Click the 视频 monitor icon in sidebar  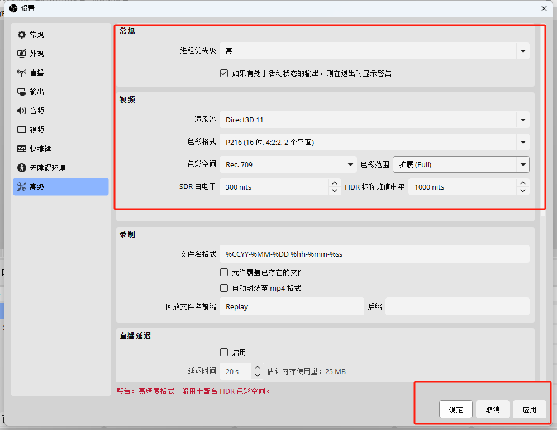pos(22,130)
